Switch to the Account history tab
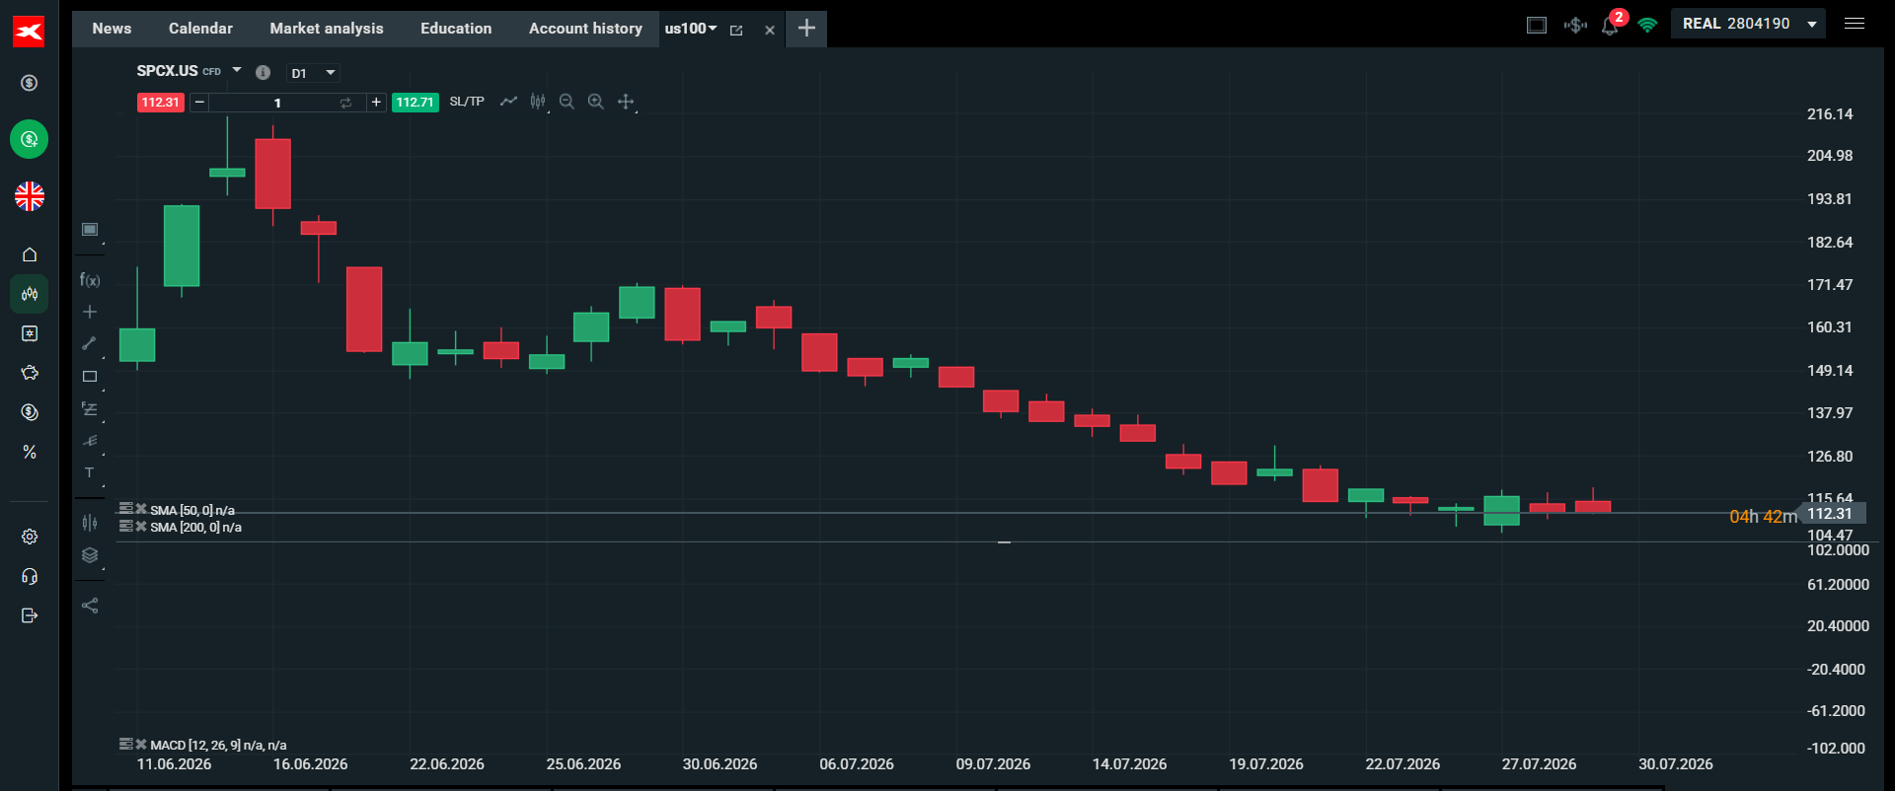Image resolution: width=1895 pixels, height=791 pixels. pos(585,29)
